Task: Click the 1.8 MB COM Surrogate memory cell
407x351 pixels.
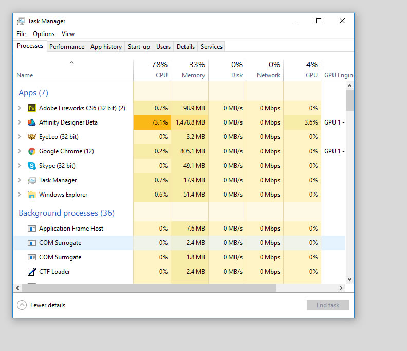Action: pos(190,257)
